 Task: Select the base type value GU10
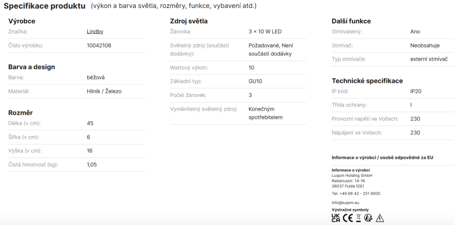(255, 81)
